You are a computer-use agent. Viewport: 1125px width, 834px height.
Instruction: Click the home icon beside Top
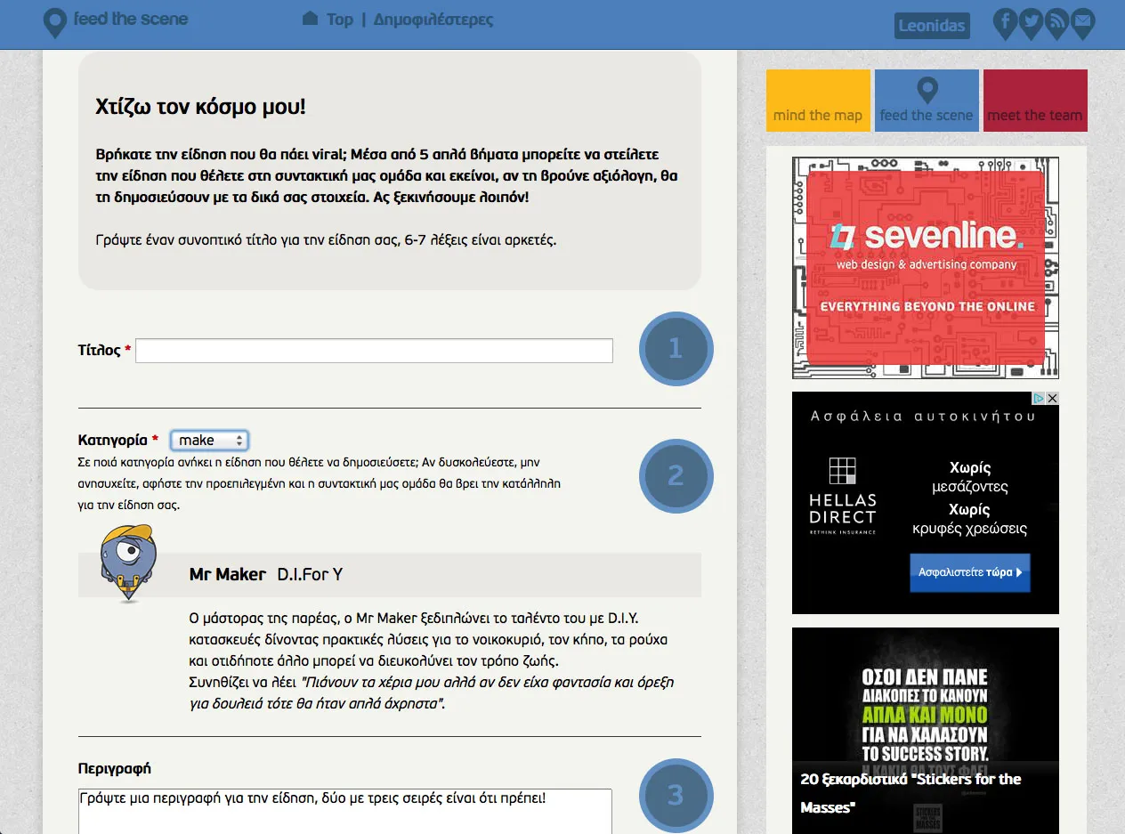311,18
